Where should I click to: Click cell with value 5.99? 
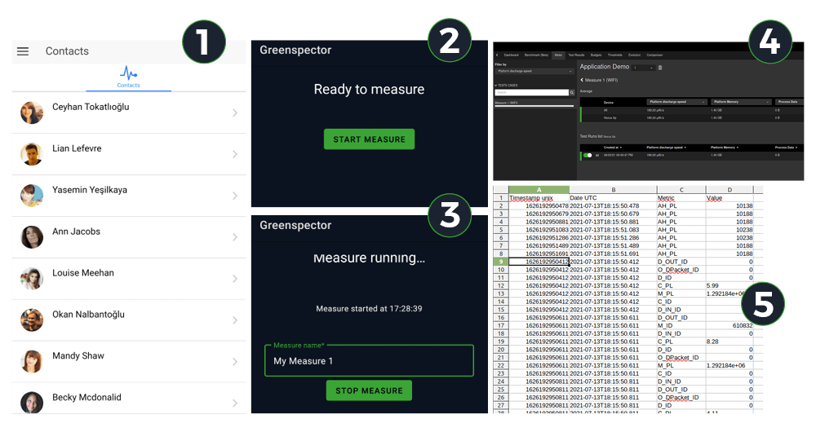pyautogui.click(x=730, y=285)
